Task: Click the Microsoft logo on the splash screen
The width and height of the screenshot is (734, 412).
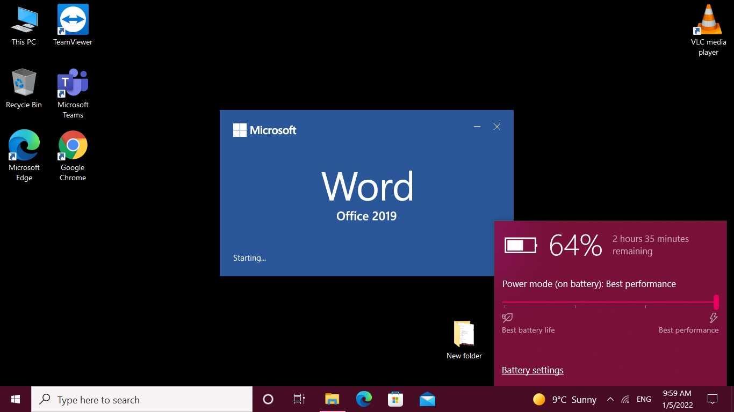Action: [264, 130]
